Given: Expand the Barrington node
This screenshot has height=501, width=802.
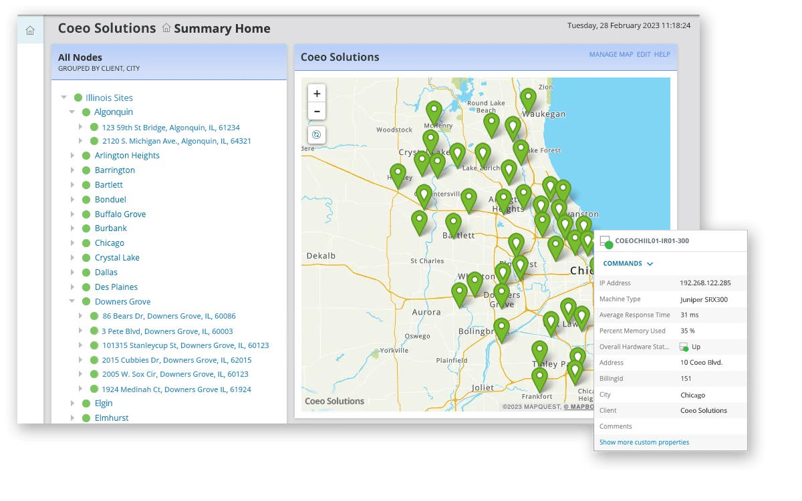Looking at the screenshot, I should click(x=73, y=170).
